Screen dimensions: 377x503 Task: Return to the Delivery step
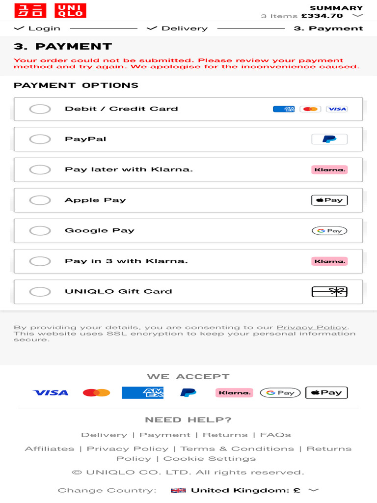click(177, 28)
